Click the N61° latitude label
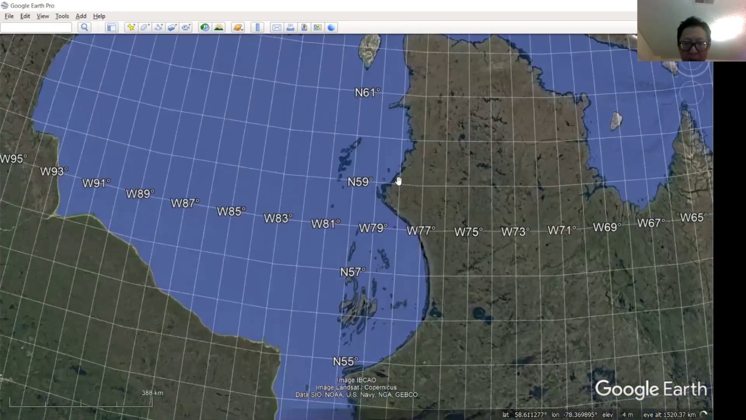The height and width of the screenshot is (420, 746). pos(367,92)
